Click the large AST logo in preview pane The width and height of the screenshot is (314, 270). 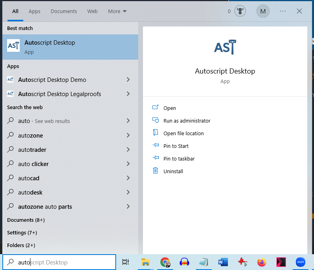[x=225, y=47]
